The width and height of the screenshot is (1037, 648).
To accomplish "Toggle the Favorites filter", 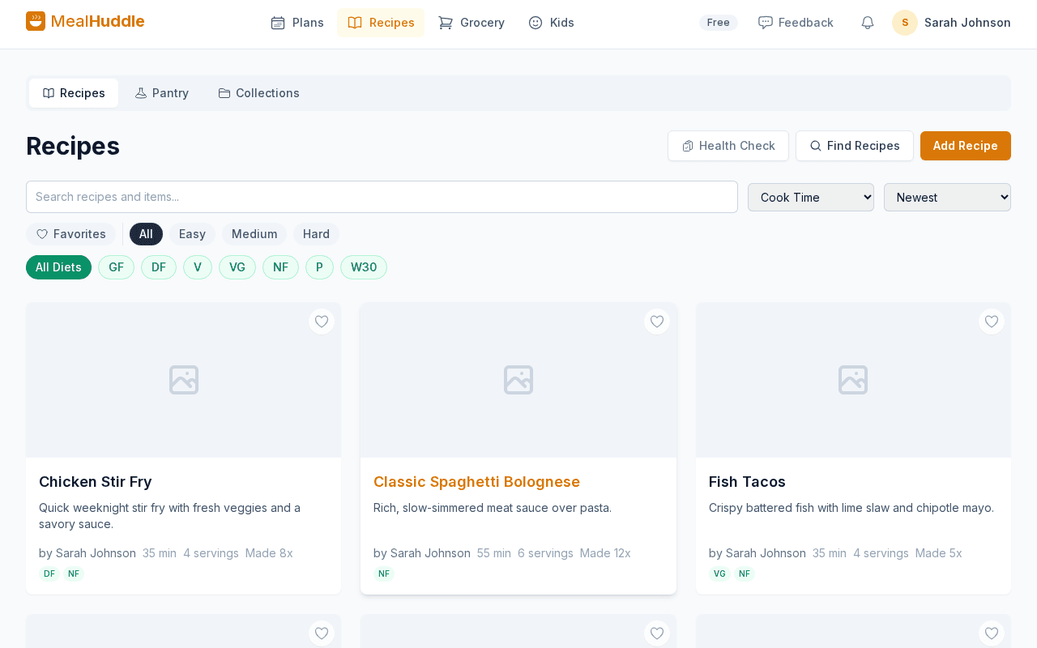I will point(71,234).
